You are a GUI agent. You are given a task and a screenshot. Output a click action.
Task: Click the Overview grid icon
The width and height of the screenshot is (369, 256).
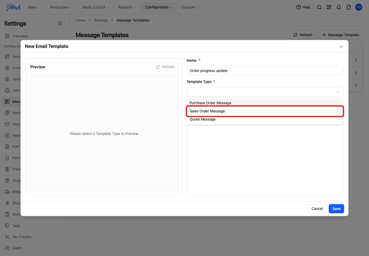(7, 36)
